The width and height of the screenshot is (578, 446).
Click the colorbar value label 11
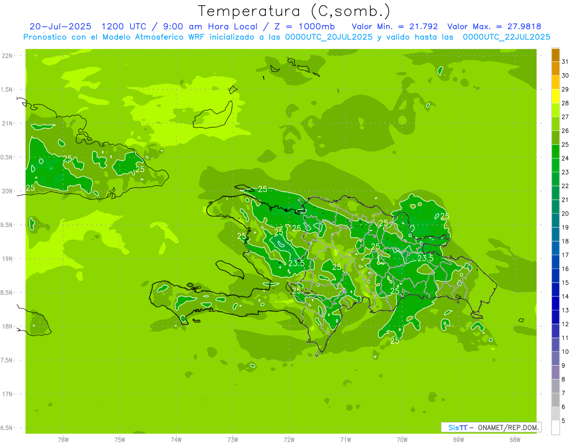(x=565, y=338)
